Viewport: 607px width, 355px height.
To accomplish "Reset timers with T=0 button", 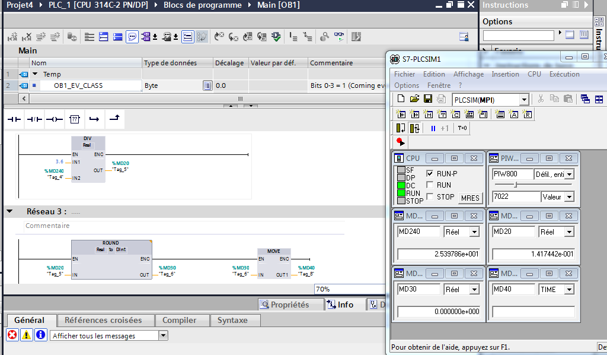I will click(x=462, y=128).
